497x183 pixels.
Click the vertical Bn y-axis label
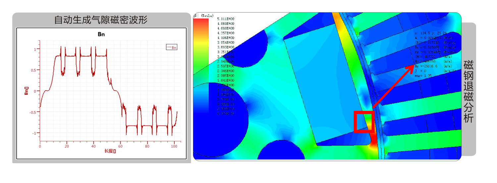click(x=27, y=91)
